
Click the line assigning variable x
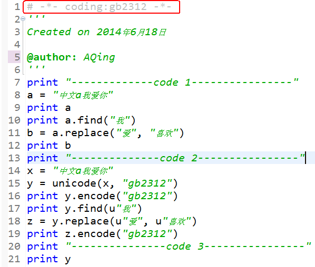(x=70, y=171)
